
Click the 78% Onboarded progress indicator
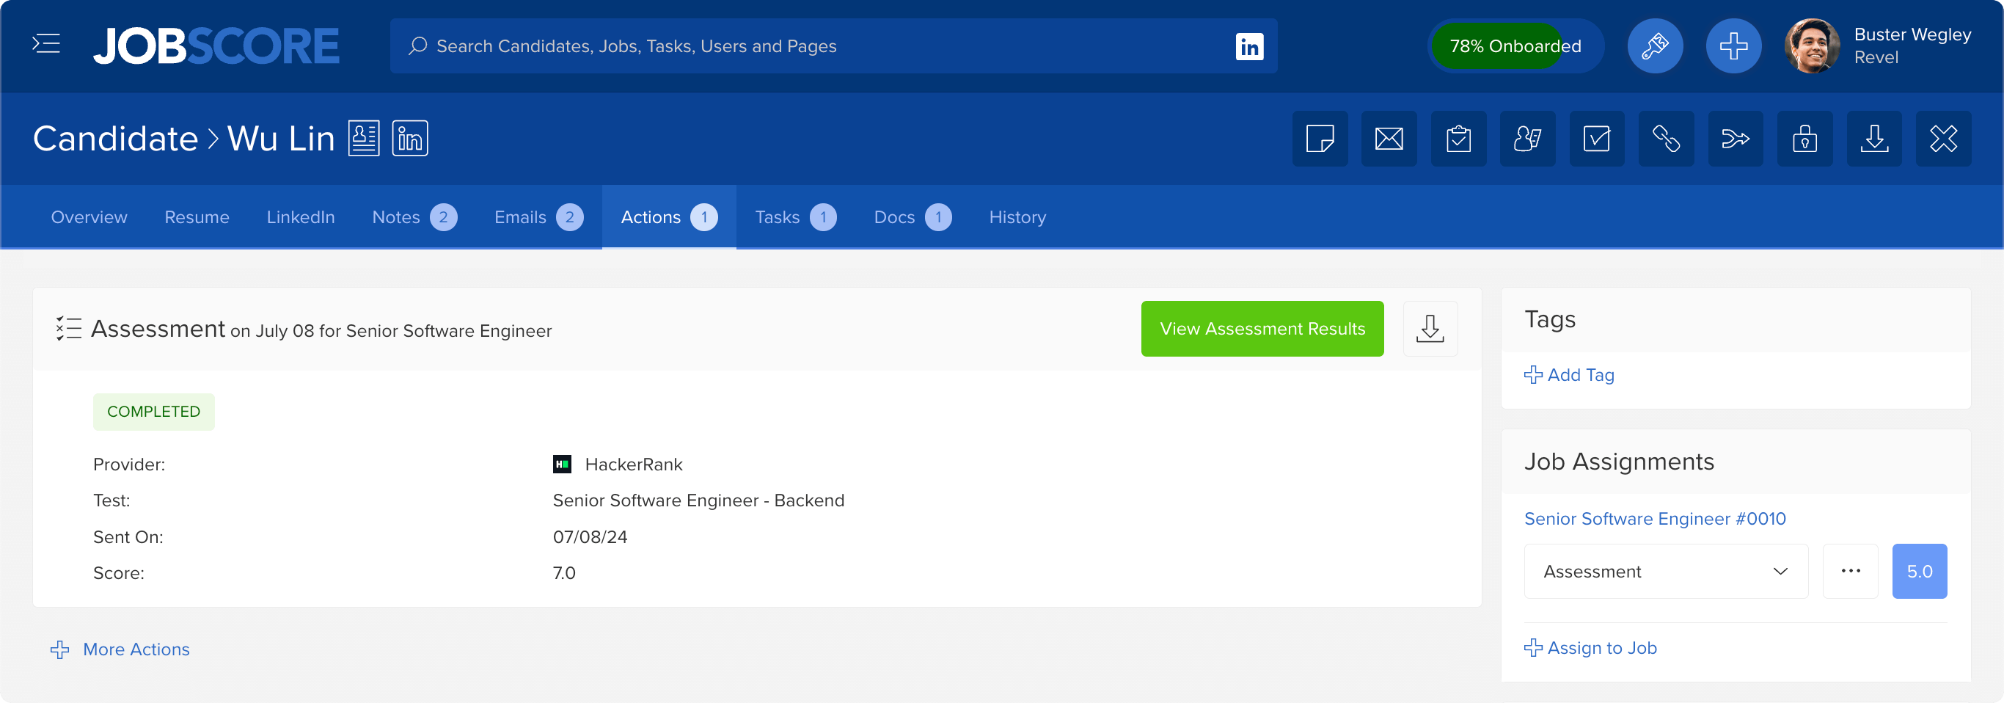click(x=1515, y=46)
